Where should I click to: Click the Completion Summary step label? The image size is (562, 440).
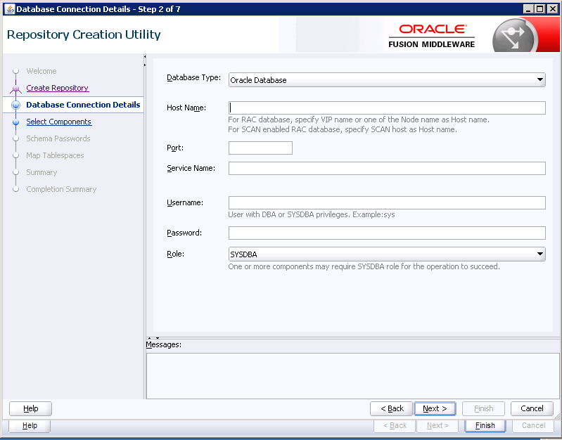coord(61,189)
